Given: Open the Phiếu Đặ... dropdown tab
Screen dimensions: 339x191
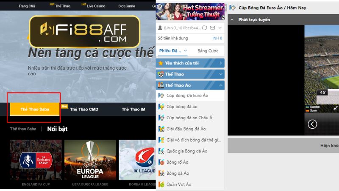Looking at the screenshot, I should click(x=173, y=51).
